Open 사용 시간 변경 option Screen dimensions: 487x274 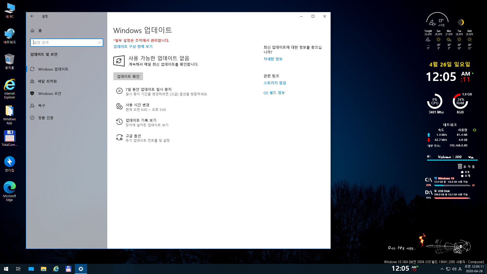tap(141, 107)
